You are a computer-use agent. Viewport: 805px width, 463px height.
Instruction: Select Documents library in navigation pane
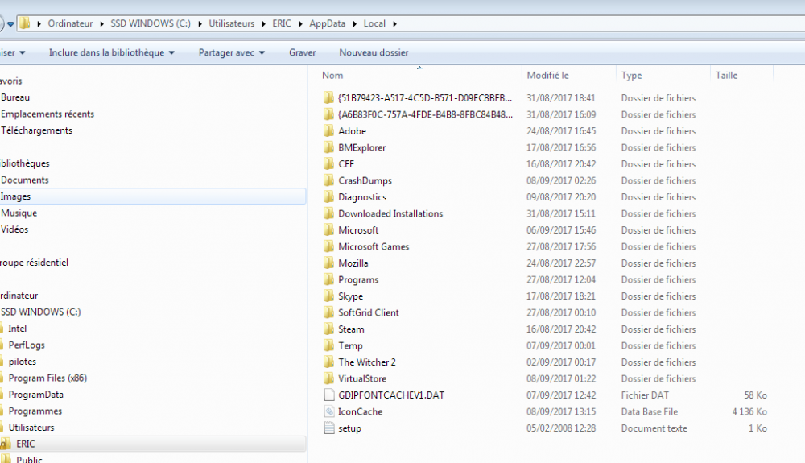25,180
